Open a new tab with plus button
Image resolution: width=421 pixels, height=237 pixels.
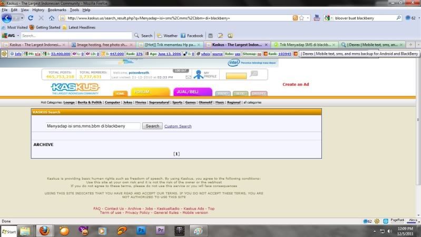click(x=410, y=45)
